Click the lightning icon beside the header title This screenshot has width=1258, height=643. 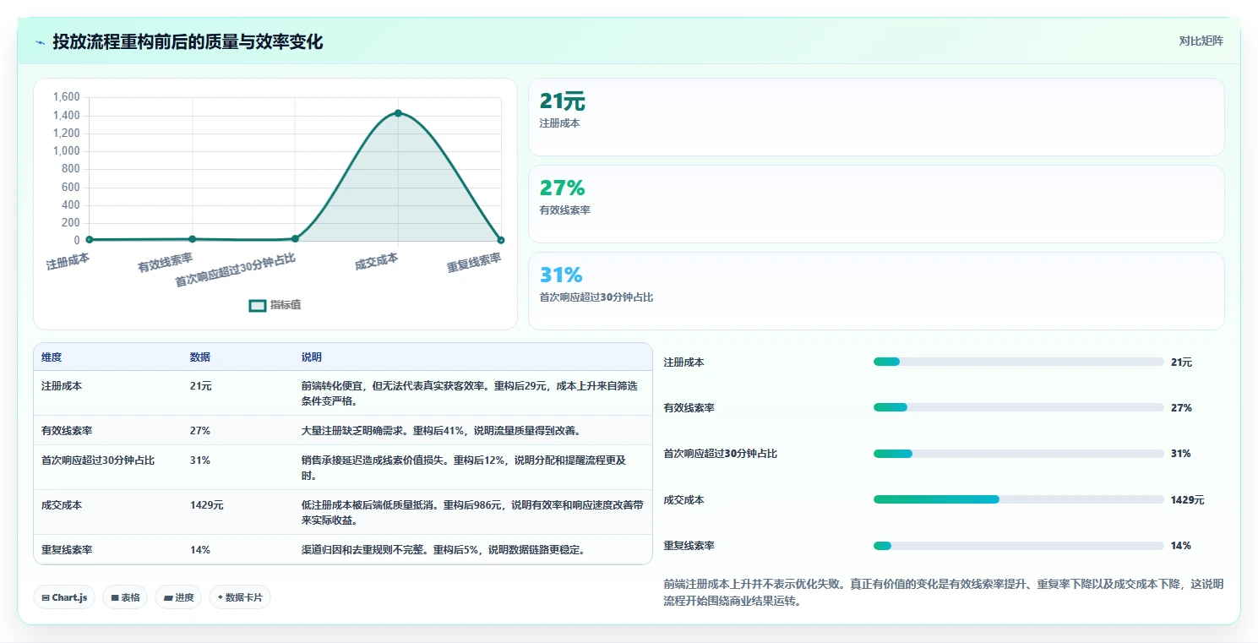(x=40, y=42)
